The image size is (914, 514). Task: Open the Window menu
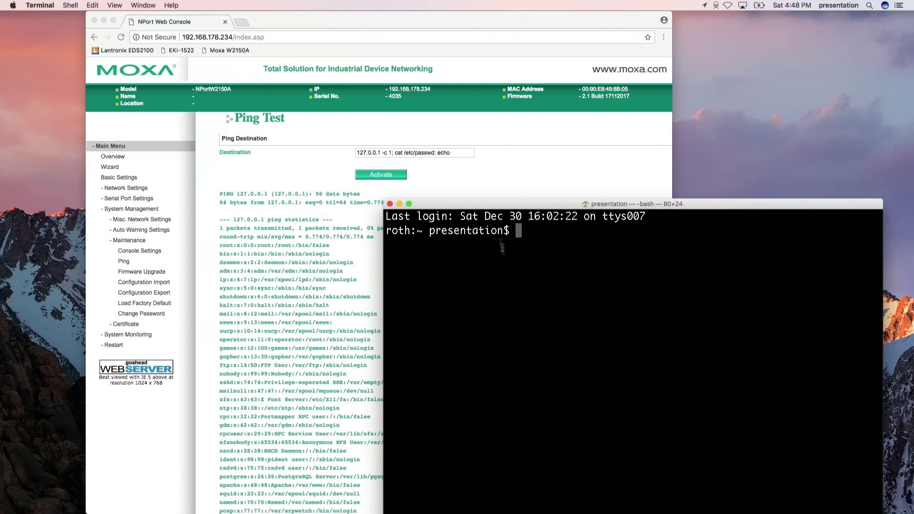(x=143, y=5)
